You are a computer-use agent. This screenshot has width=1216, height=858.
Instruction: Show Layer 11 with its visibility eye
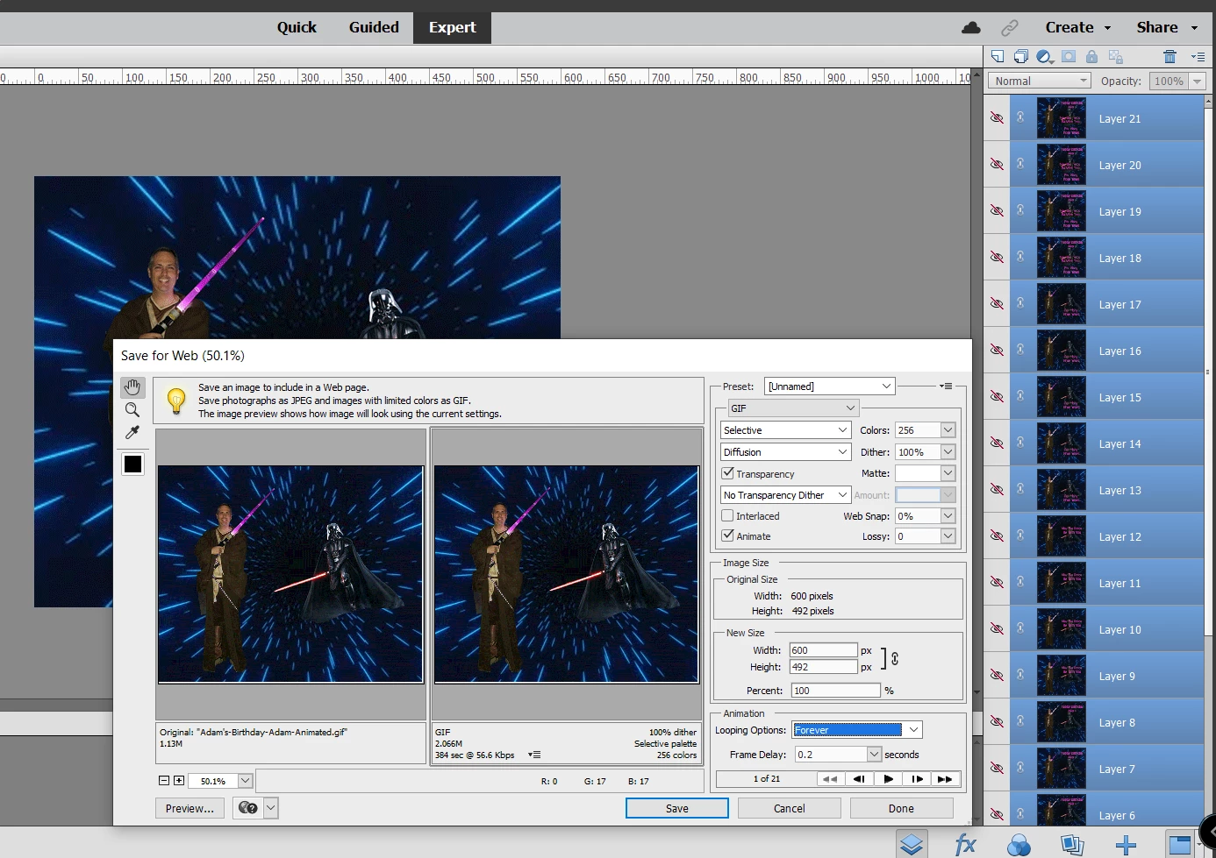(x=997, y=582)
